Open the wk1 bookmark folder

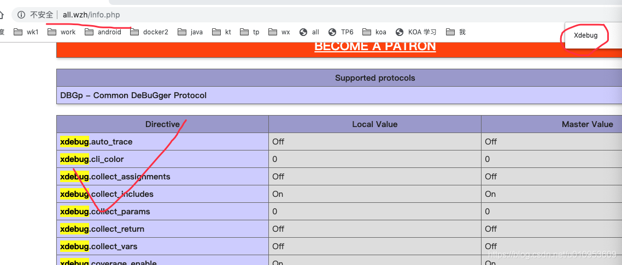tap(26, 32)
